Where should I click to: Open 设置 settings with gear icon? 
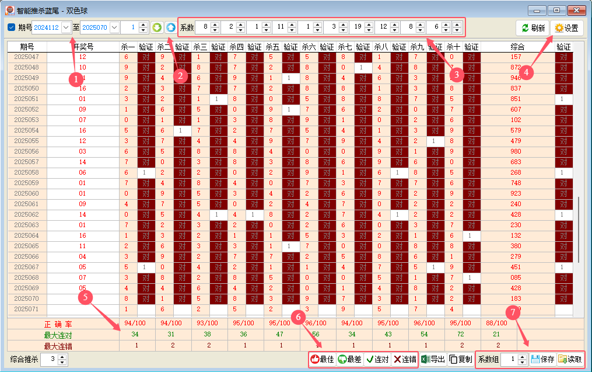click(566, 28)
